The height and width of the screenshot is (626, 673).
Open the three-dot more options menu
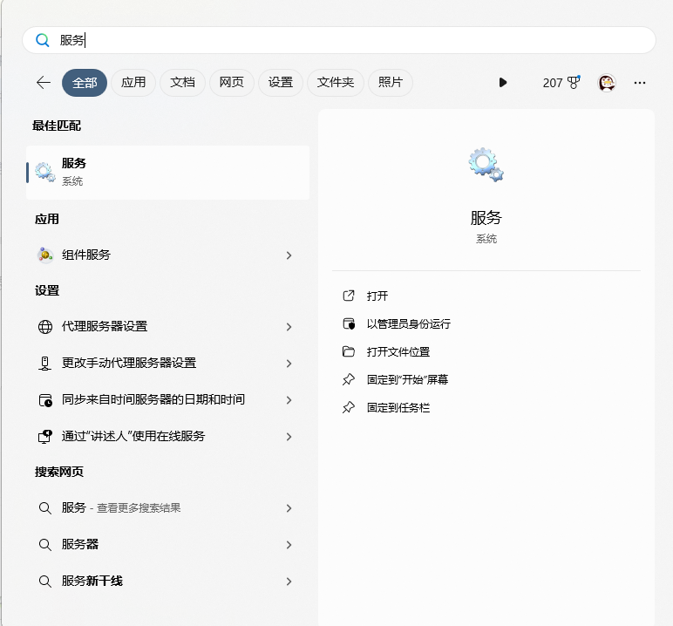640,83
